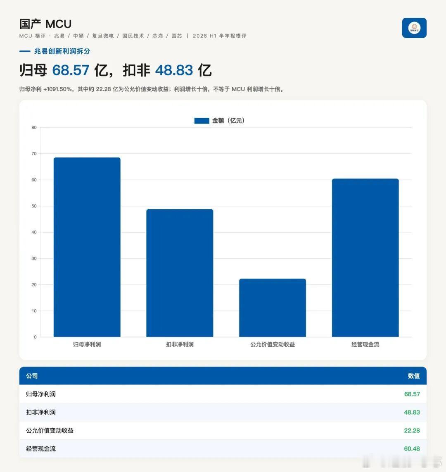Click the 68.57 value in table
The width and height of the screenshot is (446, 472).
pos(412,394)
